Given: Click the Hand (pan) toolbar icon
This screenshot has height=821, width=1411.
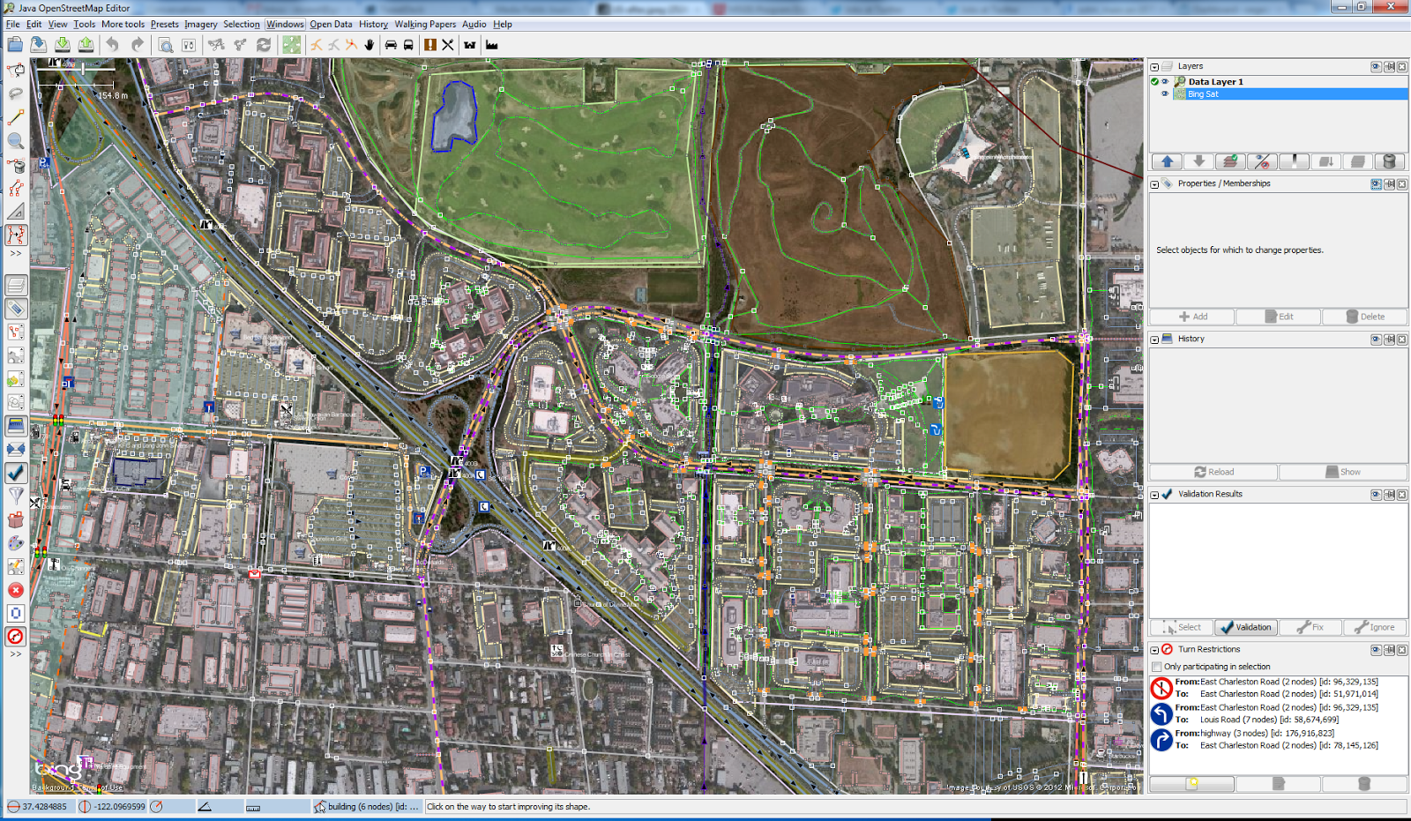Looking at the screenshot, I should pos(369,45).
